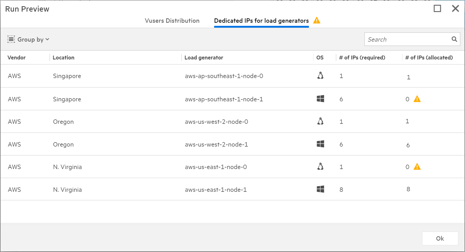Click warning icon in aws-us-east-1-node-0 row

coord(417,167)
